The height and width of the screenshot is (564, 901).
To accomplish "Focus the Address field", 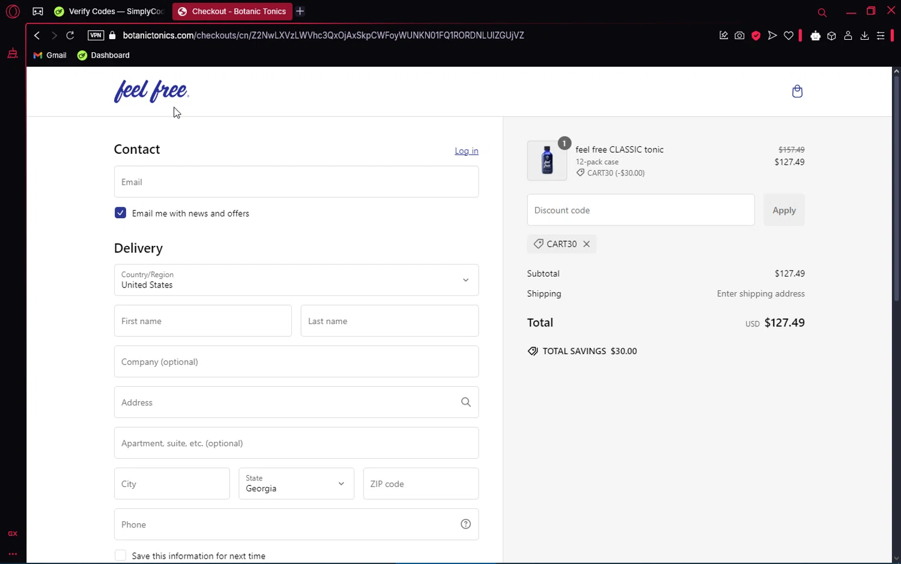I will (x=296, y=402).
